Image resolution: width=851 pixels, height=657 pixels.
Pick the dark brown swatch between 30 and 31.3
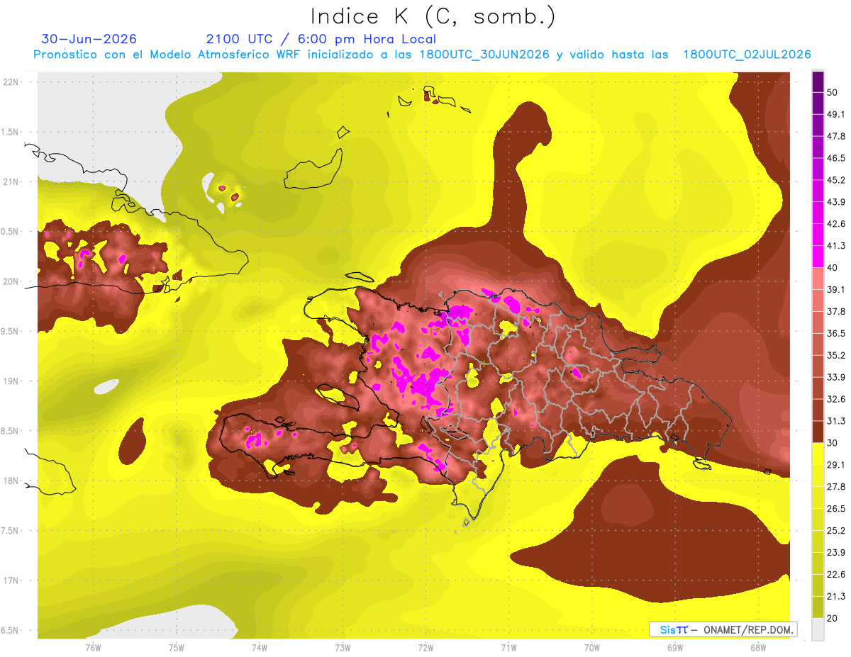tap(818, 432)
